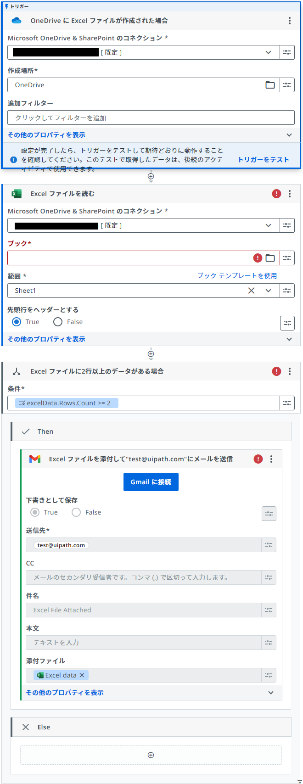This screenshot has height=784, width=303.
Task: Select True for 下書きとして保存
Action: pyautogui.click(x=35, y=512)
